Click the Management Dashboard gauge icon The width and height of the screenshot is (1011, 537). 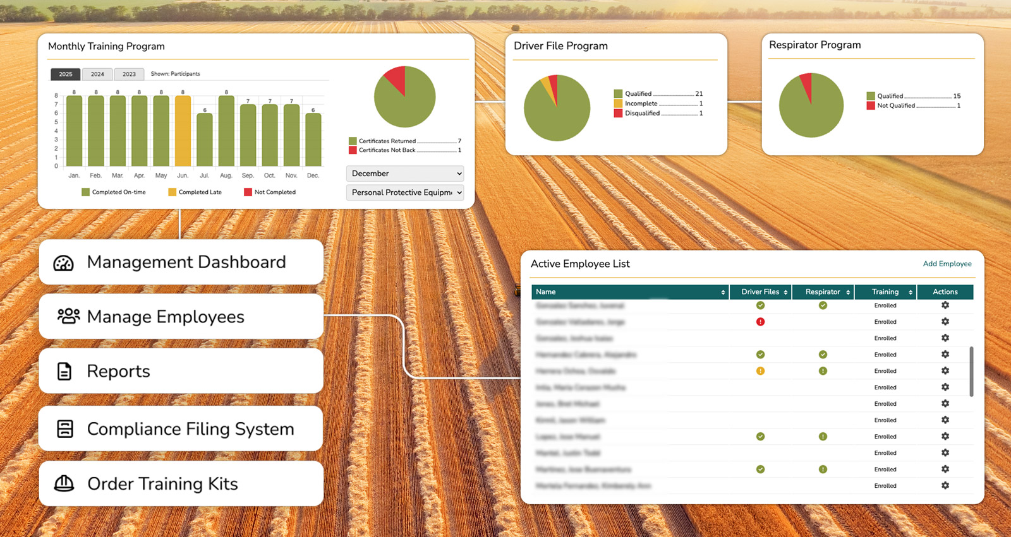tap(63, 263)
